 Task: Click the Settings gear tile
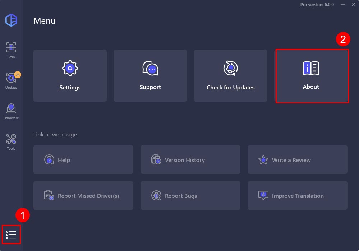pos(70,76)
